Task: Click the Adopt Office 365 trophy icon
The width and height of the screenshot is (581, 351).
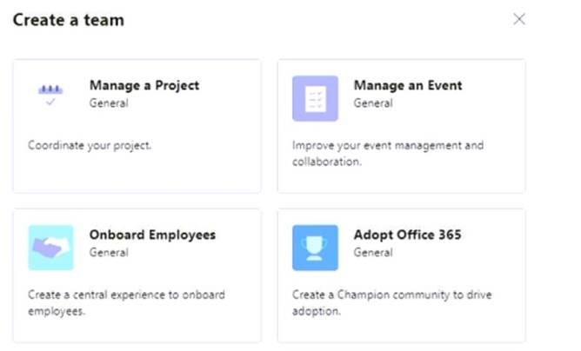Action: (x=314, y=248)
